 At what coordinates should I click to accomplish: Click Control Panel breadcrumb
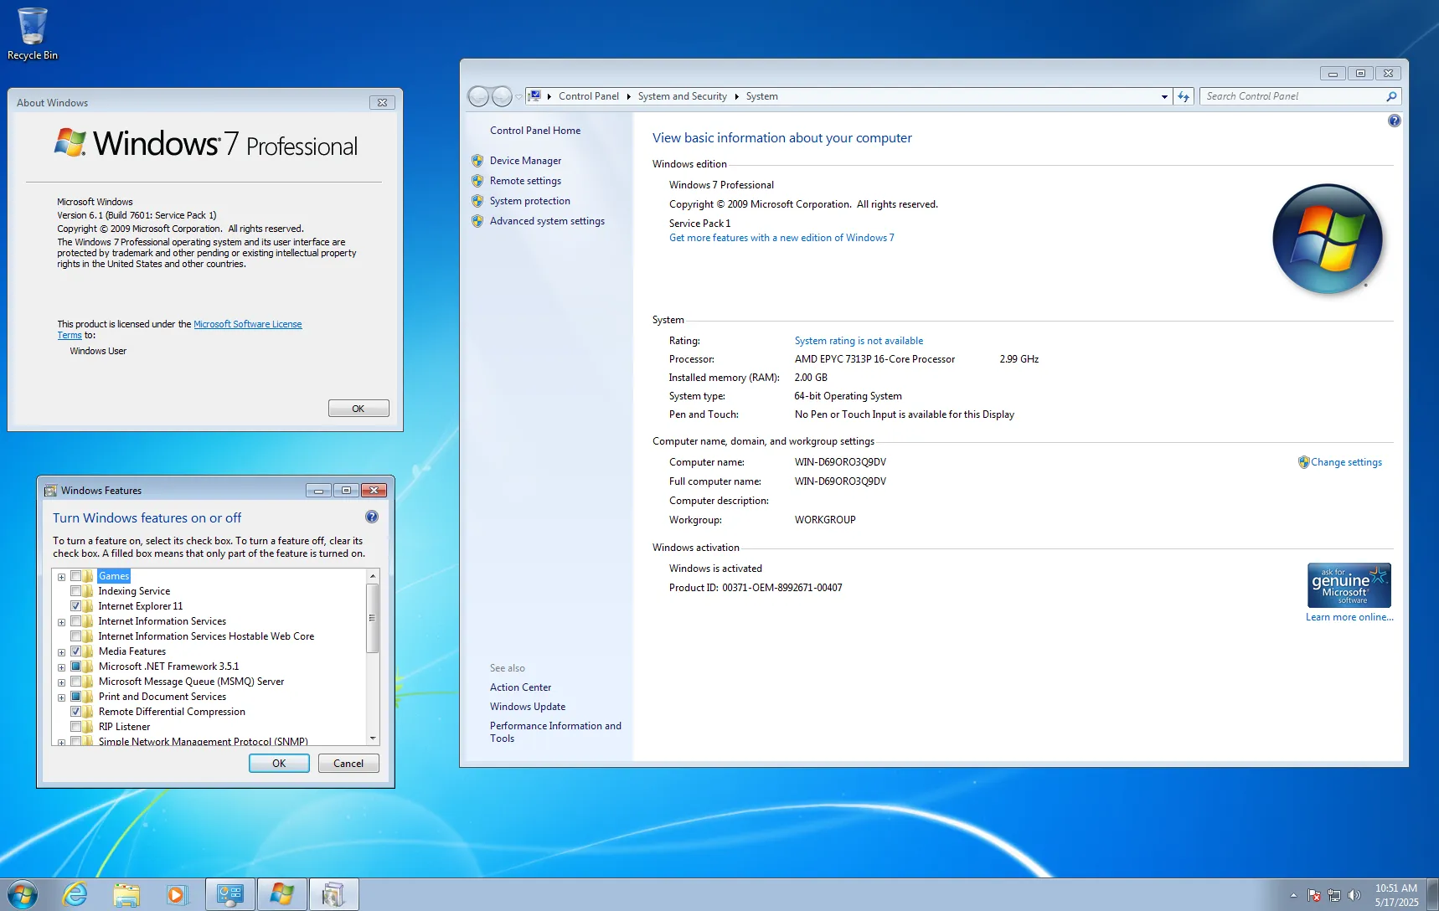pos(589,96)
